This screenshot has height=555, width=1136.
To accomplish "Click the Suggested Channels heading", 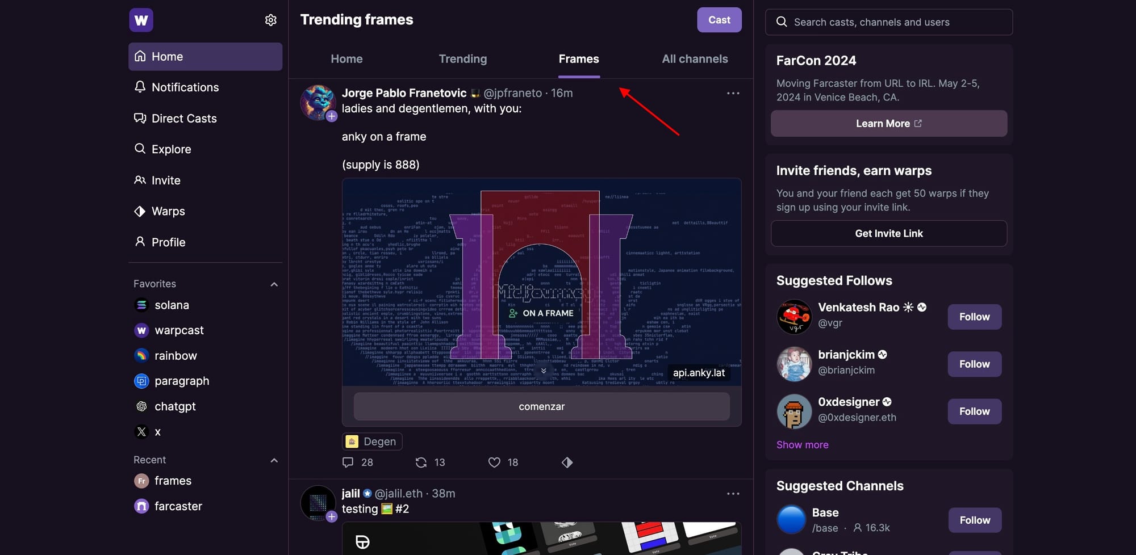I will (840, 486).
